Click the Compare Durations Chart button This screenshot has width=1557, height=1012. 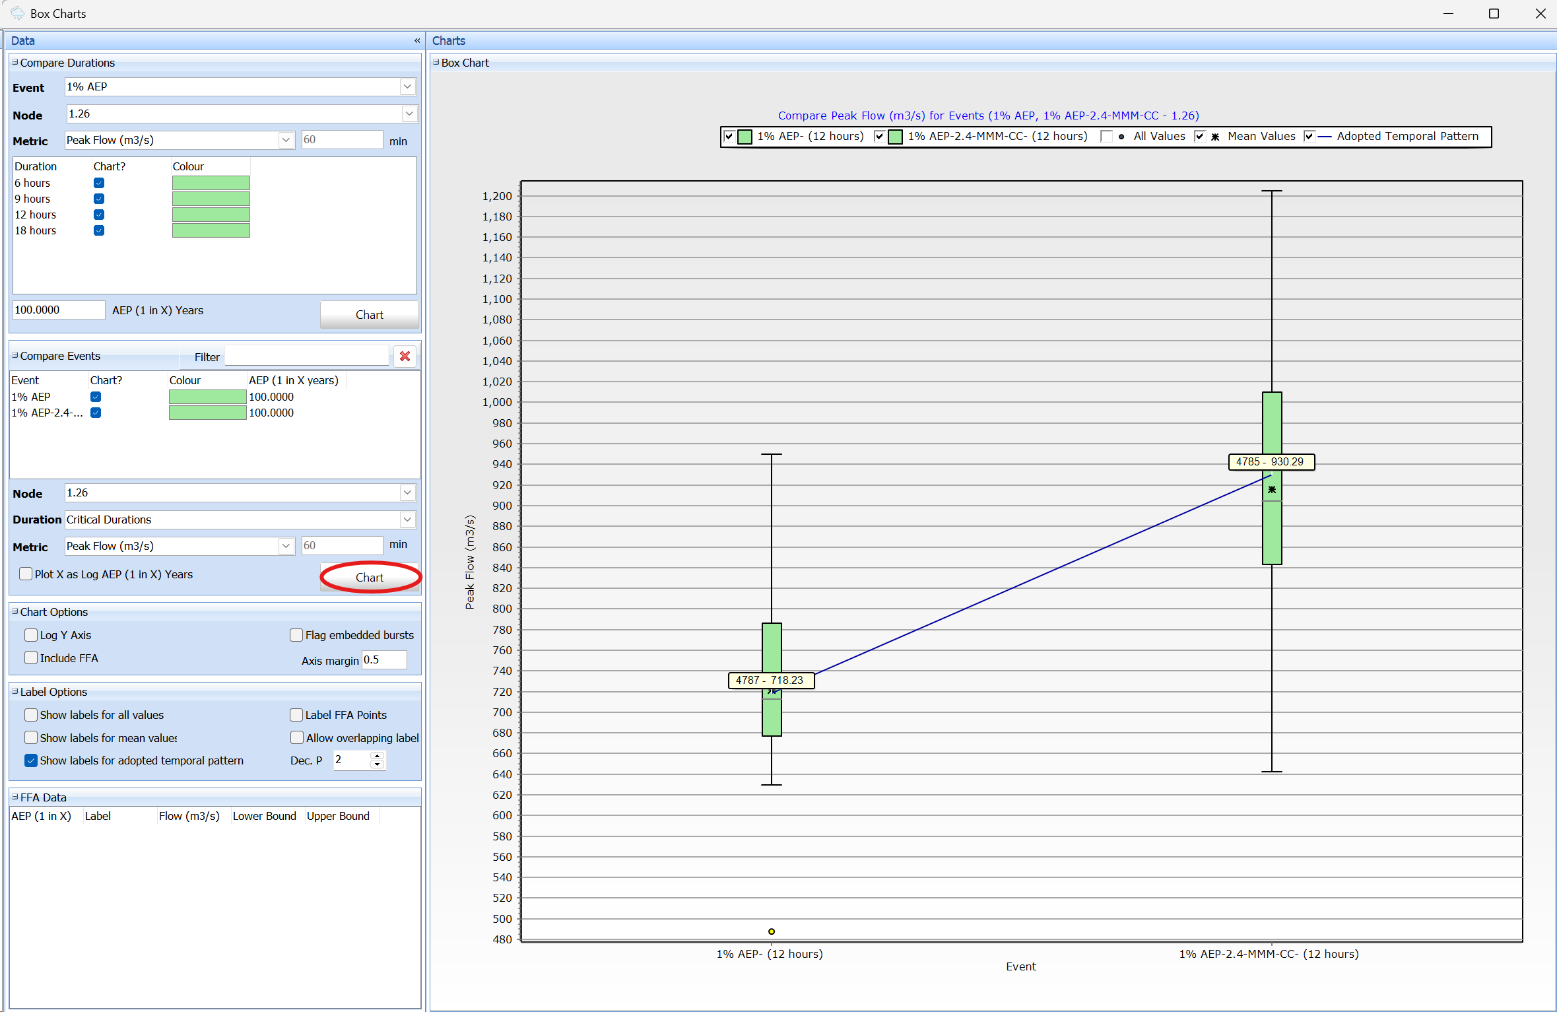tap(369, 315)
